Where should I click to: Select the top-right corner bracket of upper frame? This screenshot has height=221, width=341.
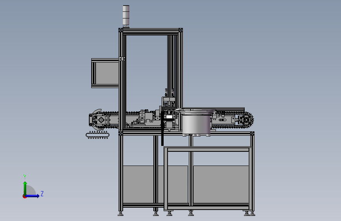click(181, 30)
